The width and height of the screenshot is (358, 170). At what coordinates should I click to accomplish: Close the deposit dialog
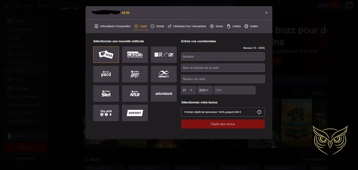point(266,13)
